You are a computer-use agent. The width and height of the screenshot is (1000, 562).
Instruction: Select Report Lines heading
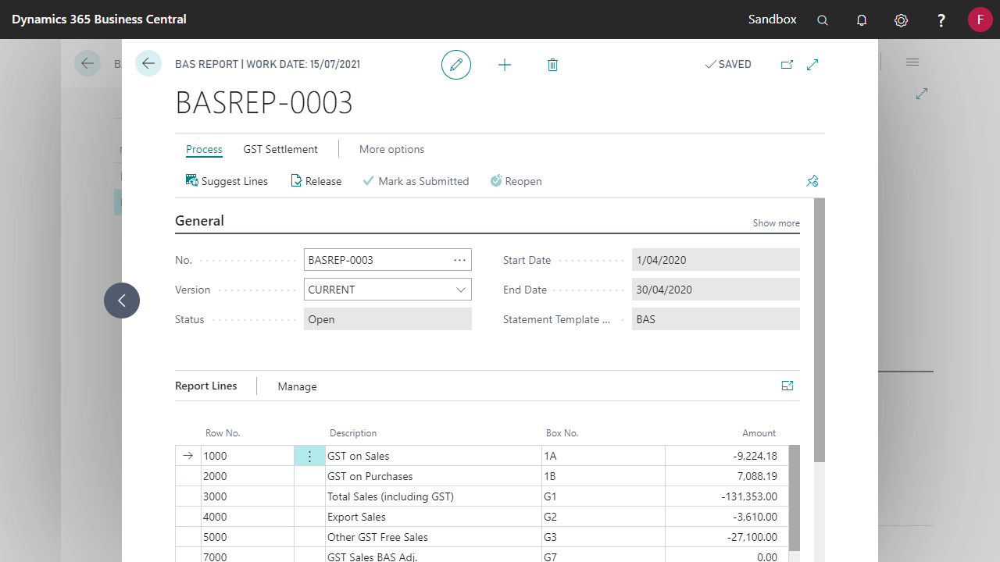click(206, 386)
